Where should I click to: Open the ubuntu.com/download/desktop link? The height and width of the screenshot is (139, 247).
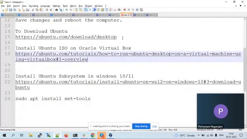66,37
